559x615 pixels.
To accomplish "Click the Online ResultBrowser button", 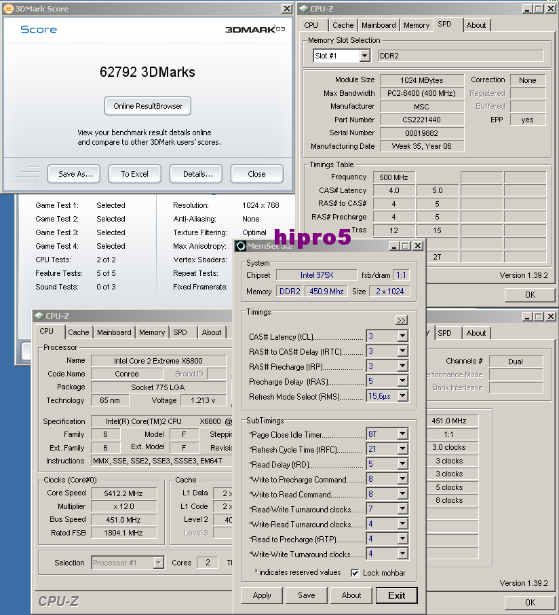I will 148,106.
